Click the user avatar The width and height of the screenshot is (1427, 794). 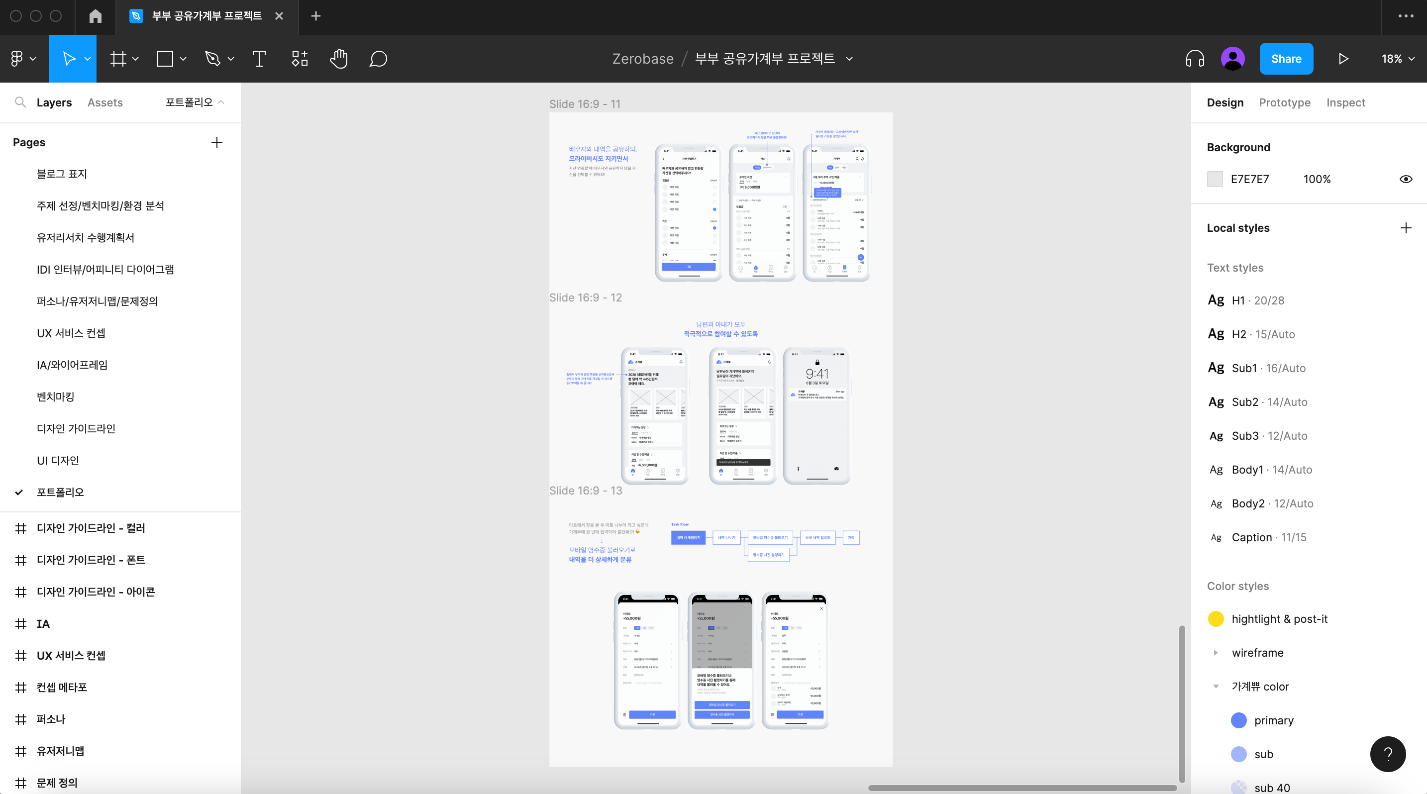click(1232, 59)
